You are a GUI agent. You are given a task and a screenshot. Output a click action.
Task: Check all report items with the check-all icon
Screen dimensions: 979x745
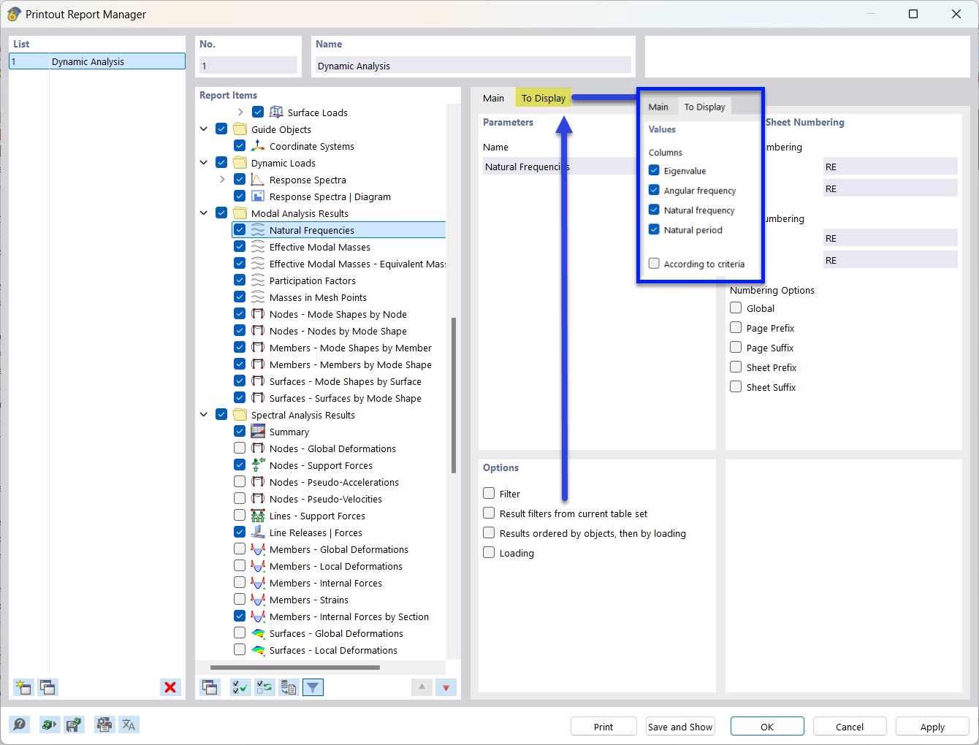click(x=240, y=687)
